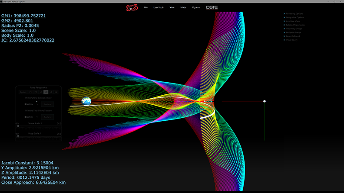Click Texture button for Primary One

[x=48, y=104]
